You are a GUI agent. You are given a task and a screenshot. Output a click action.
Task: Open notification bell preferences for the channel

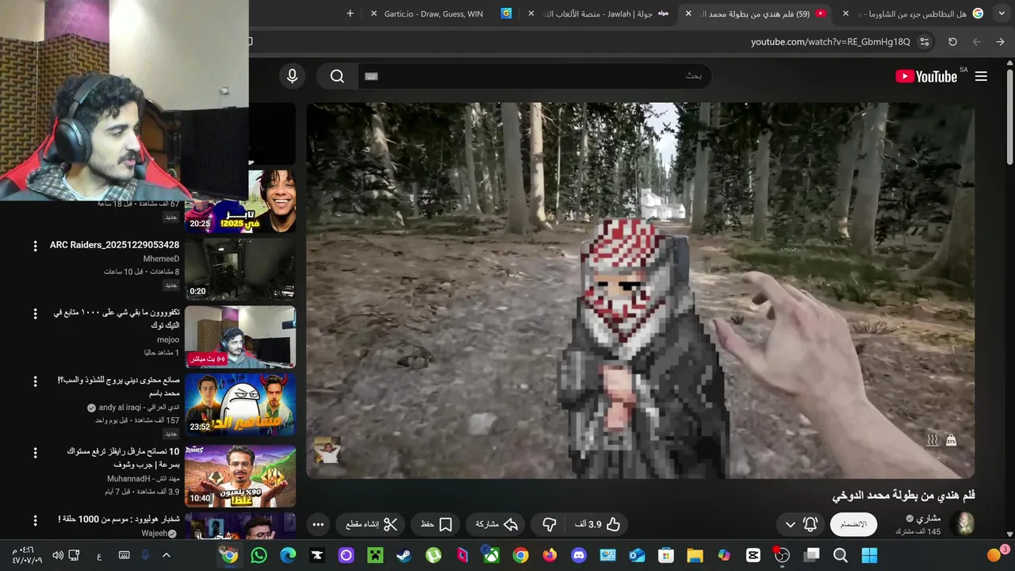coord(810,524)
